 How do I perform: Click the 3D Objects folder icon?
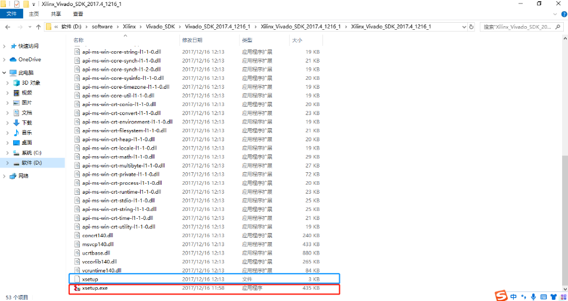(x=16, y=83)
